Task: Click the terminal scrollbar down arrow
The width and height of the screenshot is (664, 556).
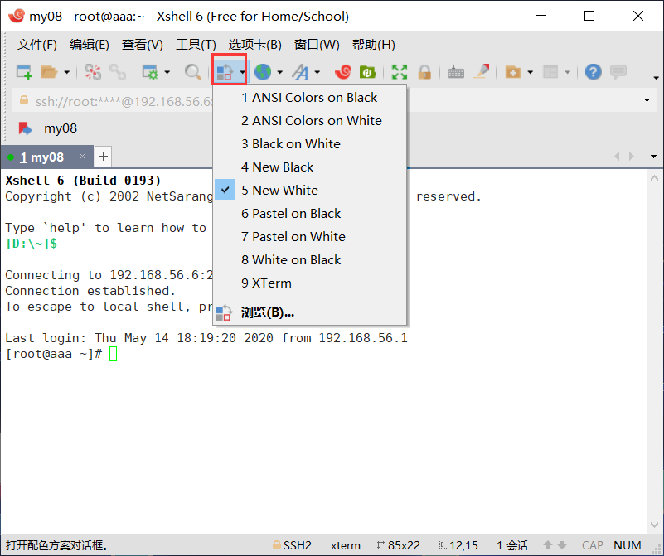Action: [x=654, y=525]
